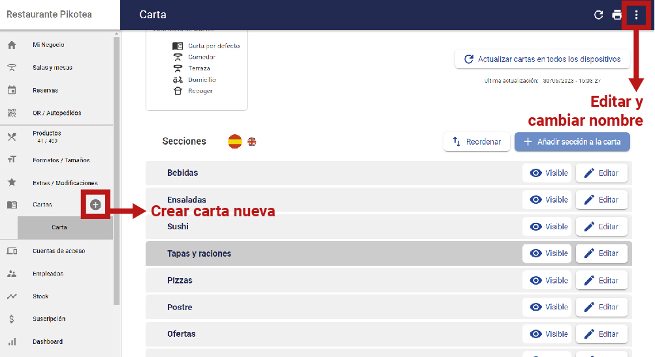This screenshot has height=357, width=655.
Task: Toggle visibility of Sushi section
Action: point(547,227)
